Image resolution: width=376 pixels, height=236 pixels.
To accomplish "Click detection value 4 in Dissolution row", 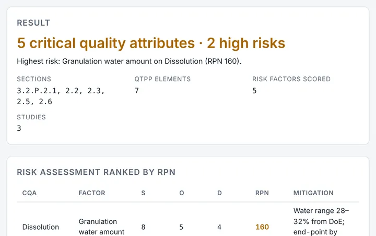I will click(219, 227).
